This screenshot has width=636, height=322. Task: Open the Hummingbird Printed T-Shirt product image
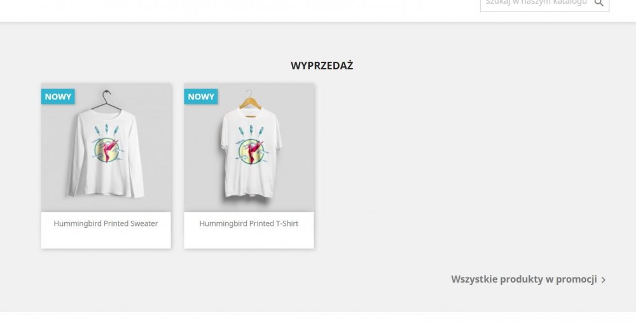249,148
